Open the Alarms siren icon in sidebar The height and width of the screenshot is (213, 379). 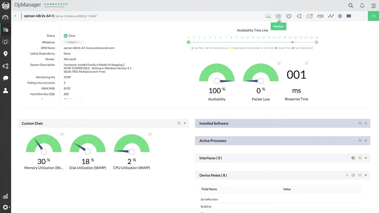(x=5, y=42)
